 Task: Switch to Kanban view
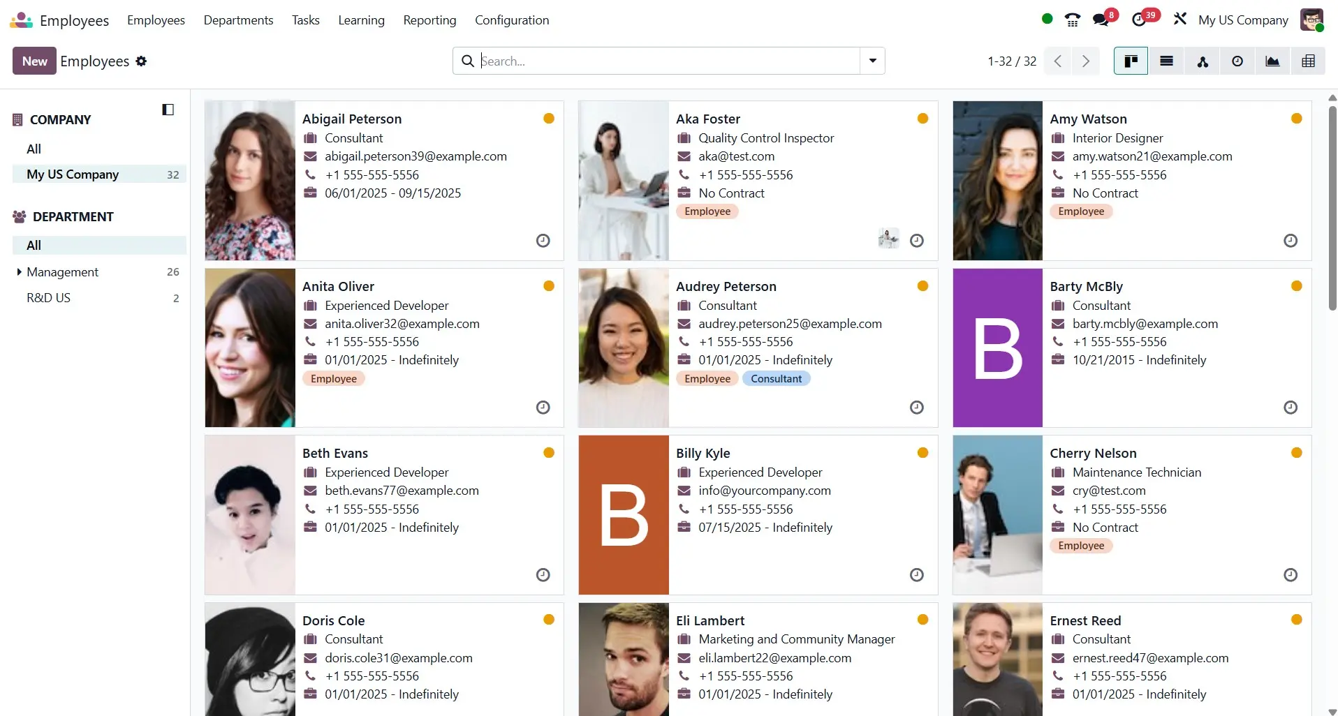[x=1131, y=61]
